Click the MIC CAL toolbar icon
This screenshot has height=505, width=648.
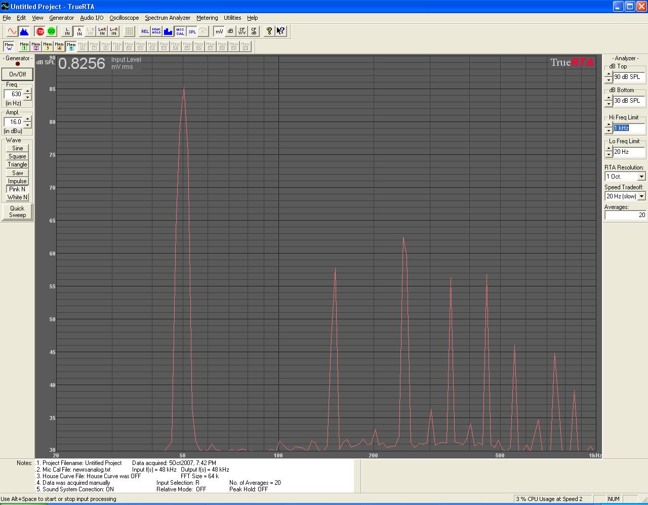(x=180, y=31)
